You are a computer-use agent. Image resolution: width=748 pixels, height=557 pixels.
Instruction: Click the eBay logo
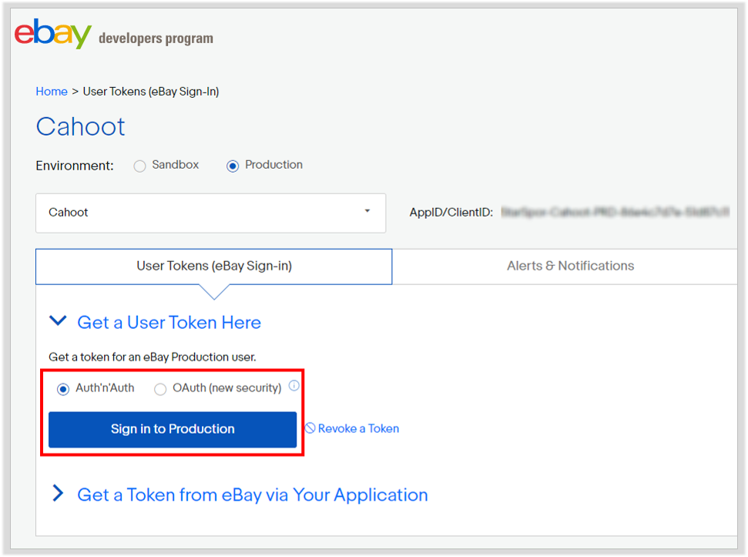click(x=52, y=33)
